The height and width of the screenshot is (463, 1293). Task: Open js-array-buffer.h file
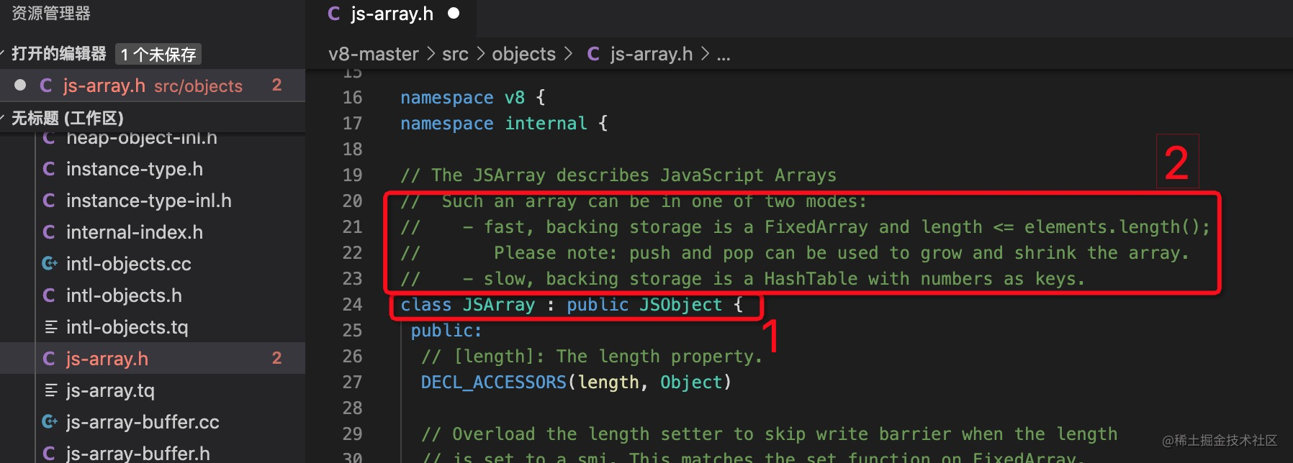click(x=138, y=454)
